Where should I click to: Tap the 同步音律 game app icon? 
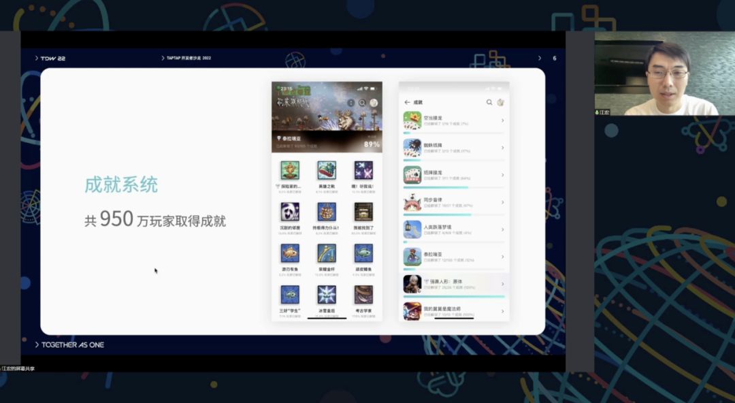(x=412, y=202)
